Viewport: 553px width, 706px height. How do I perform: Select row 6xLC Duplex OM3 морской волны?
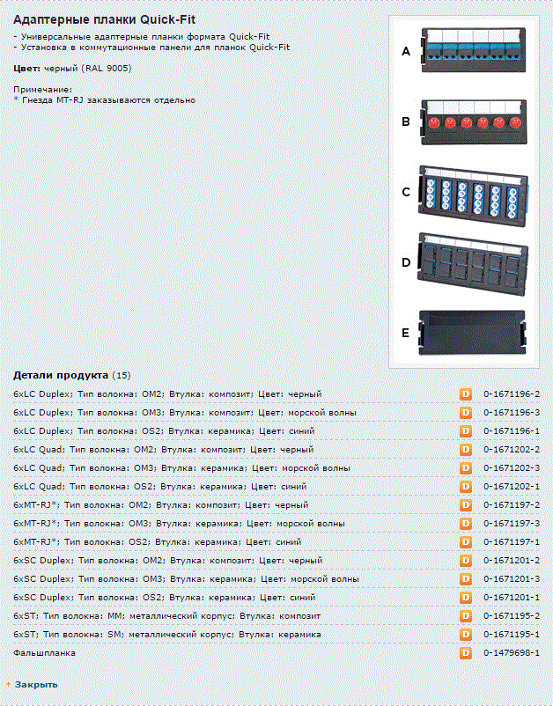pos(185,413)
